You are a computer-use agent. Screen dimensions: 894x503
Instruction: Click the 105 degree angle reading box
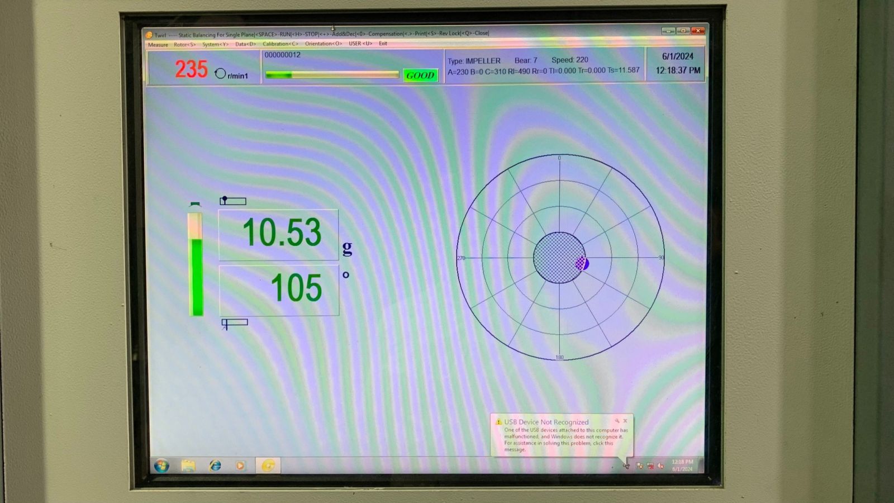279,290
